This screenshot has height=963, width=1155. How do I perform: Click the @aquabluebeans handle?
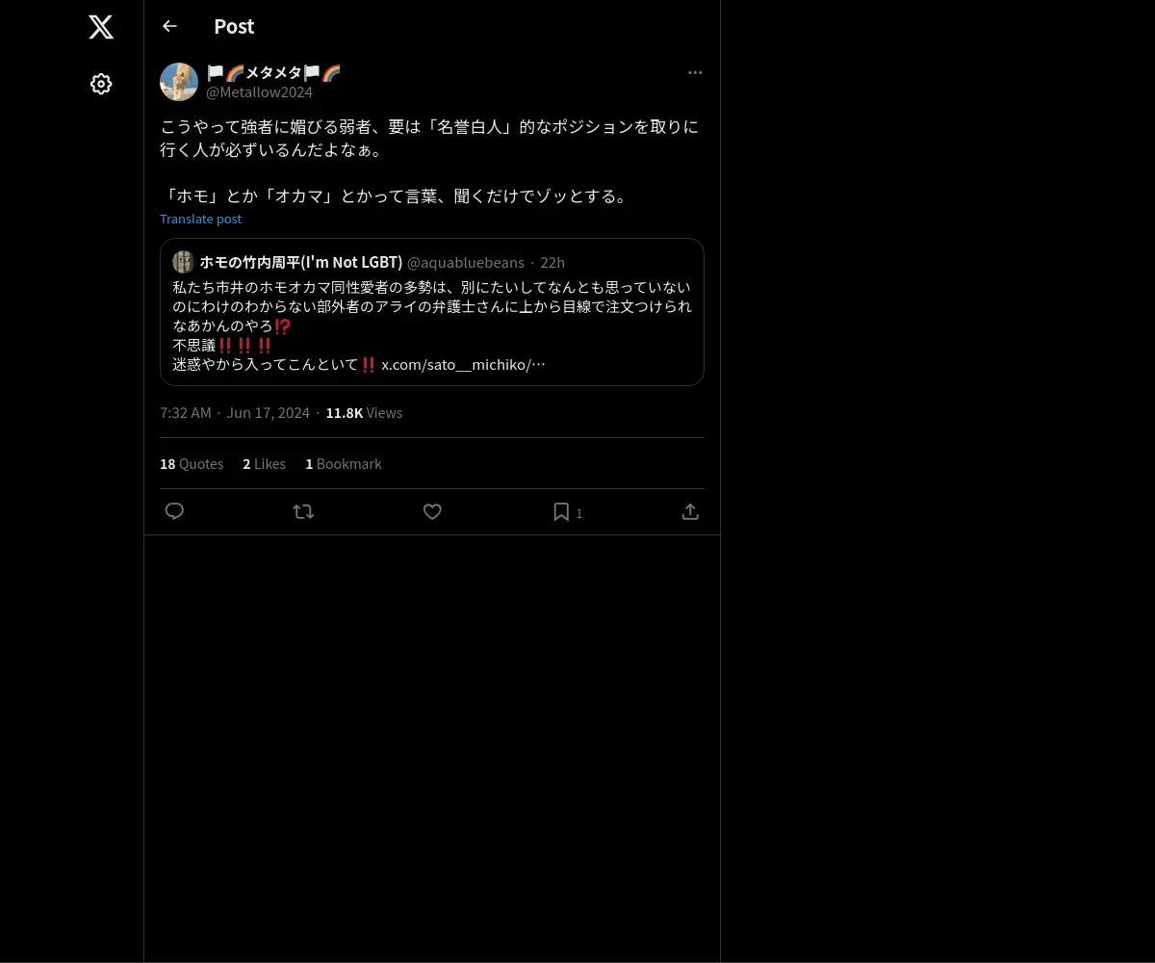click(x=466, y=262)
